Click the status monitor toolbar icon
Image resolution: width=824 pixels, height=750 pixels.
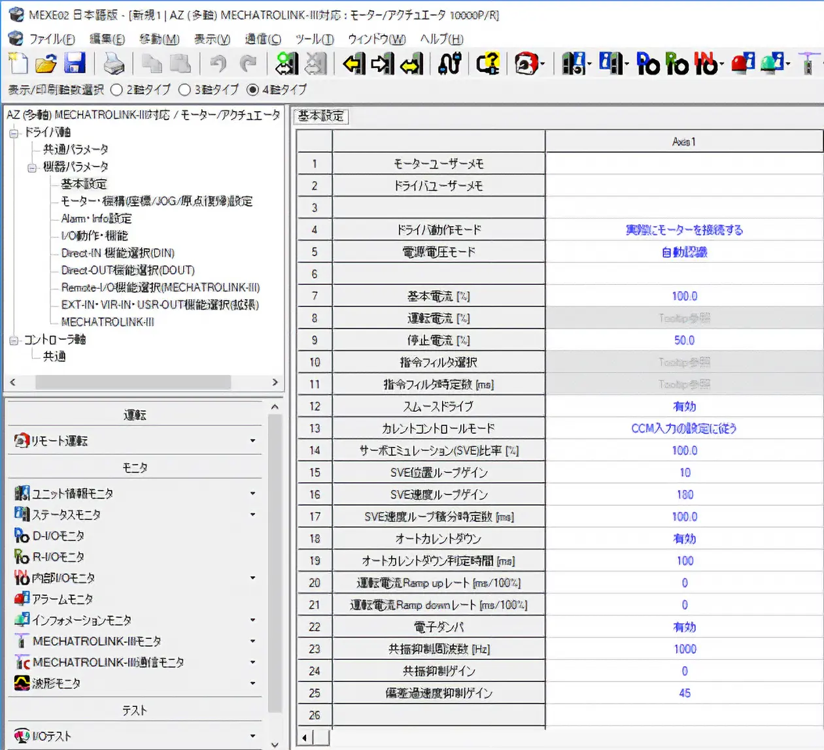[x=609, y=63]
